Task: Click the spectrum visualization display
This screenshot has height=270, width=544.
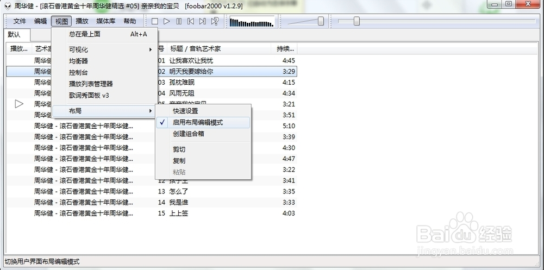Action: click(x=252, y=22)
